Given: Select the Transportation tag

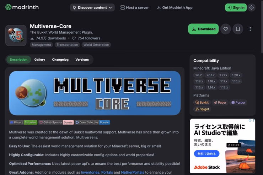Looking at the screenshot, I should coord(67,45).
